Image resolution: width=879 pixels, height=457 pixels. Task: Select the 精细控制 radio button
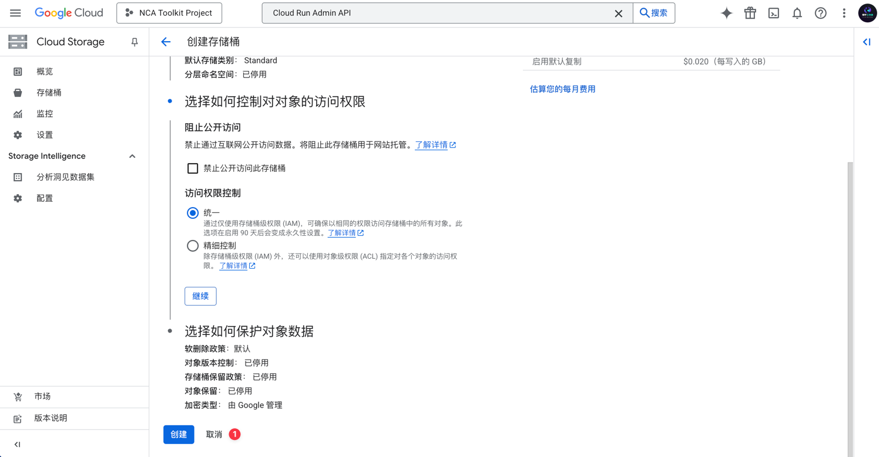(x=192, y=245)
